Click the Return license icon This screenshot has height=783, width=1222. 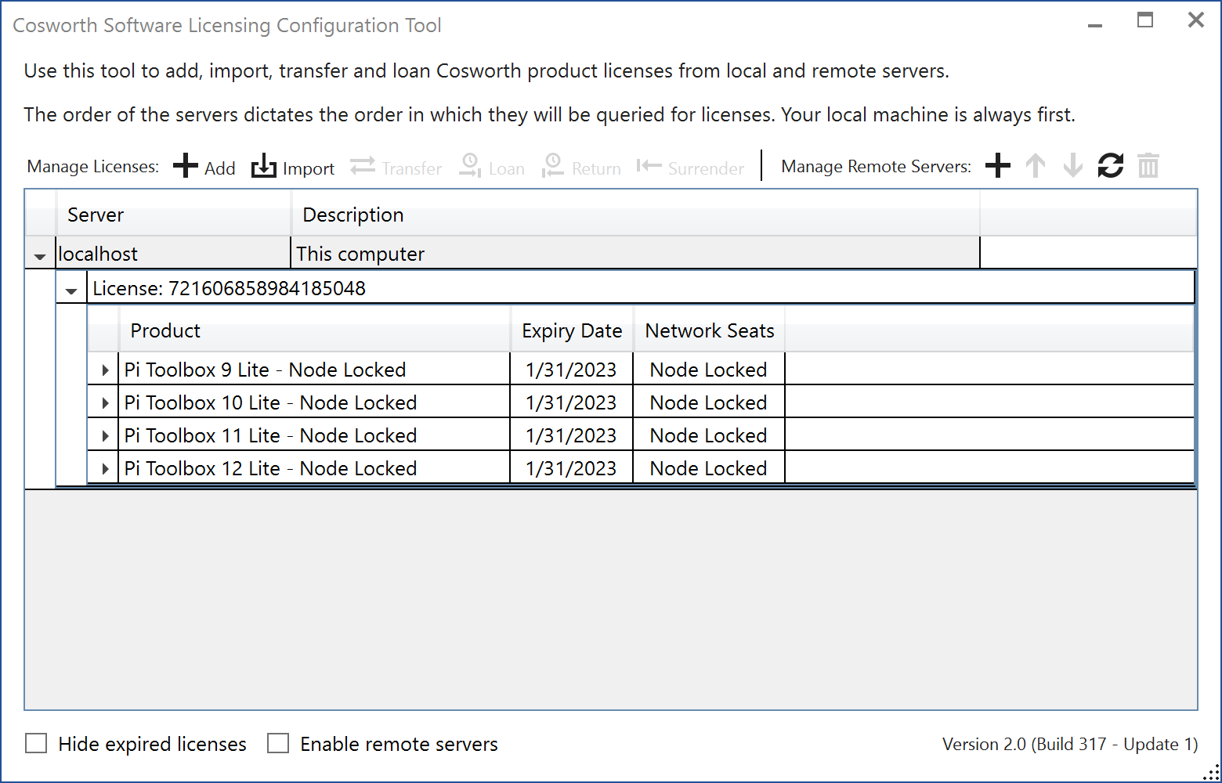click(553, 166)
